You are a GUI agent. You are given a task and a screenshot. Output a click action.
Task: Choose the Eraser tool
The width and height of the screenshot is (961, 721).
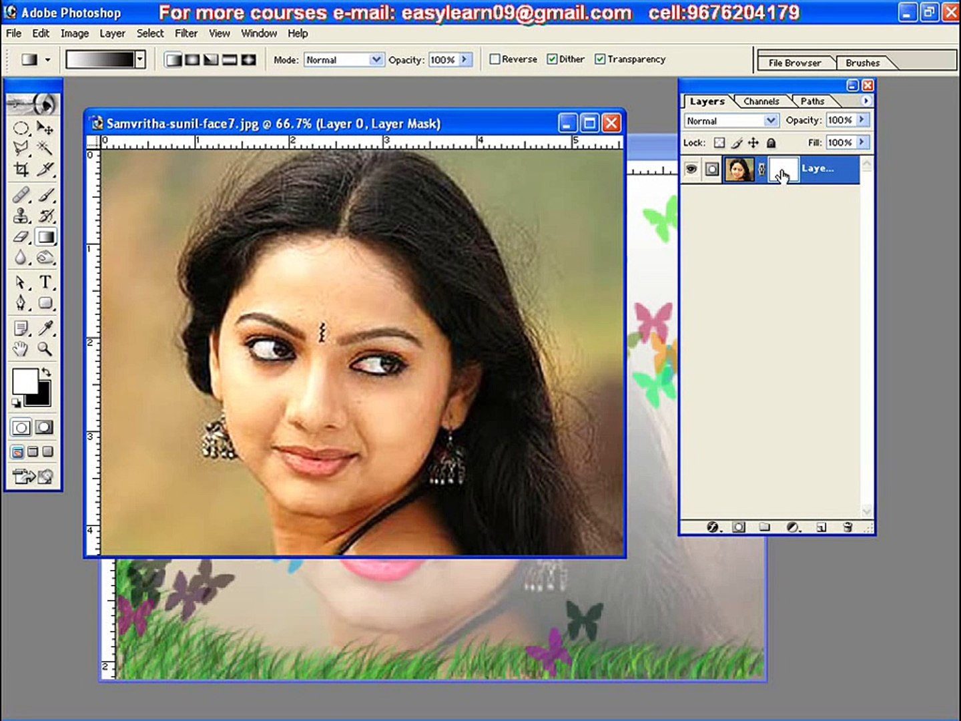pyautogui.click(x=21, y=237)
